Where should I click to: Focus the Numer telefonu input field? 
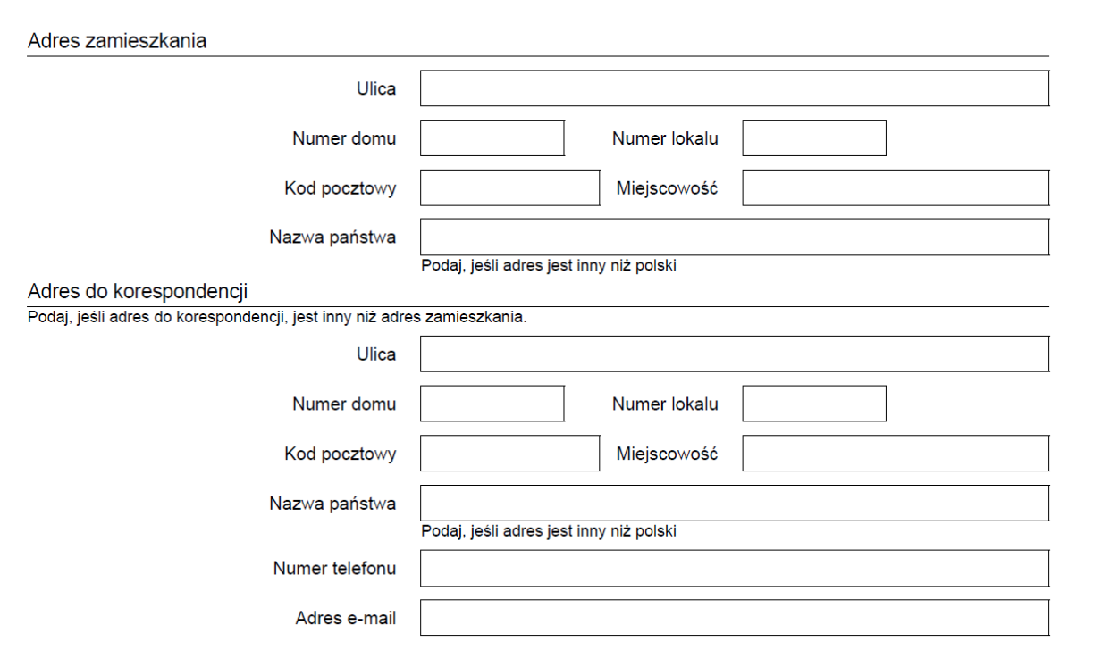735,568
